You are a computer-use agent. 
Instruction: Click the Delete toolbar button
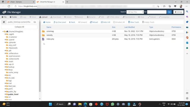coord(68,17)
